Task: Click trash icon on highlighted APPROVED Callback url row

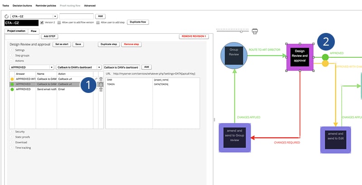Action: (101, 84)
